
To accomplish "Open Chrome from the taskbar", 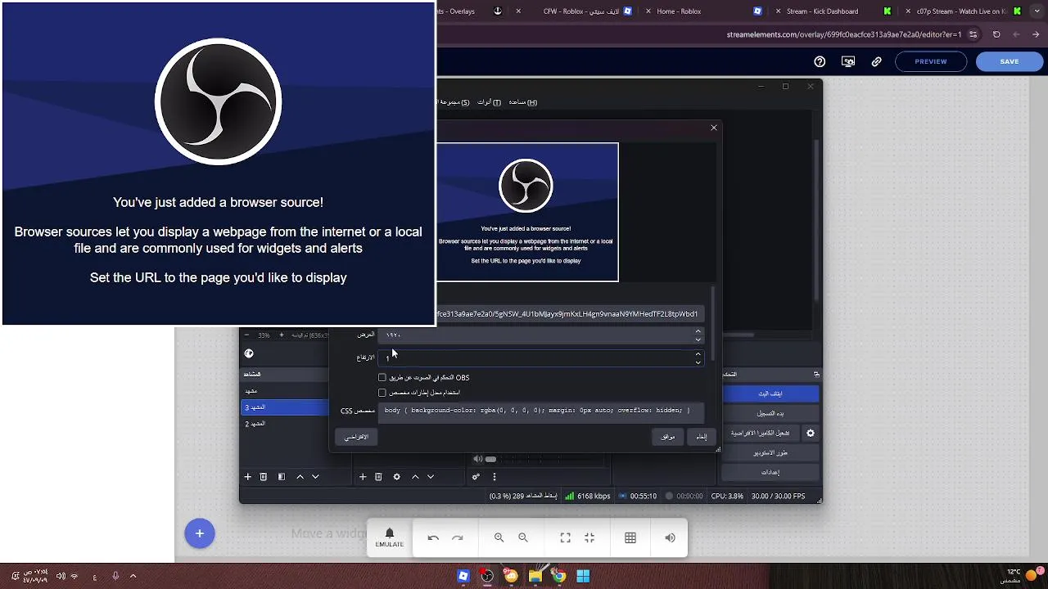I will [559, 576].
